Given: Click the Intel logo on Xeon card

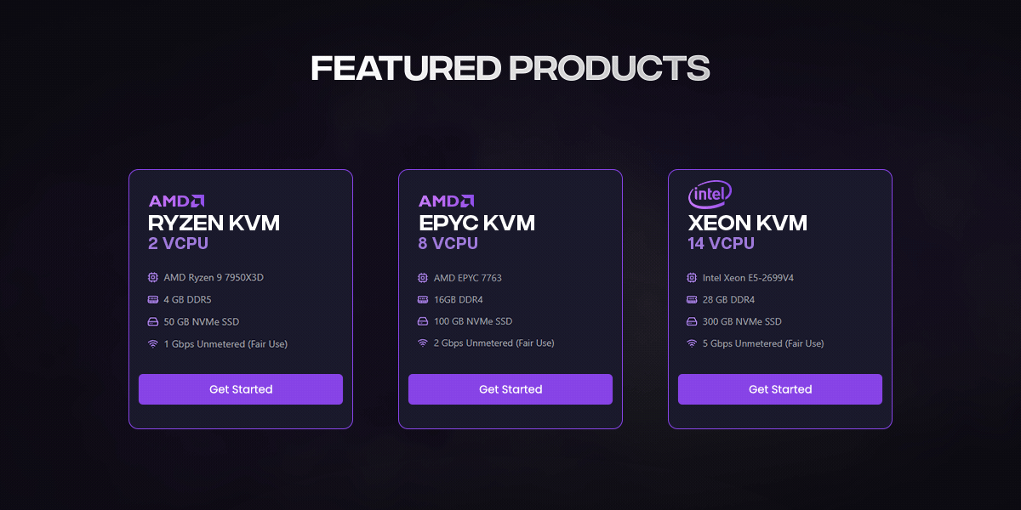Looking at the screenshot, I should 710,195.
